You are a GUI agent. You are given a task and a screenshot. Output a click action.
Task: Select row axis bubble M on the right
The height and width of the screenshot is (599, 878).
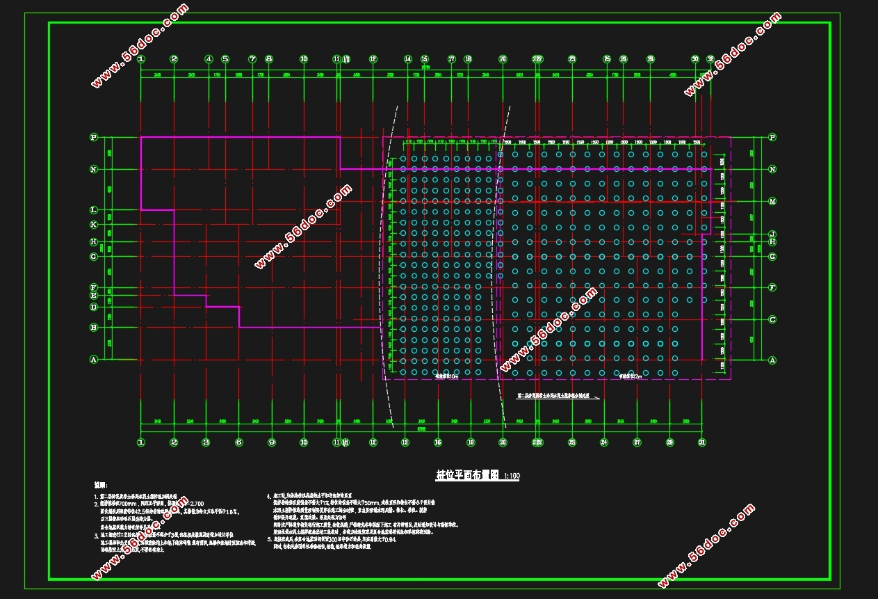point(772,201)
